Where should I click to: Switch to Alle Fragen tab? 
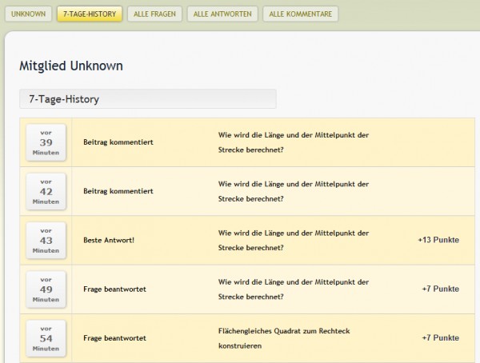pyautogui.click(x=154, y=14)
